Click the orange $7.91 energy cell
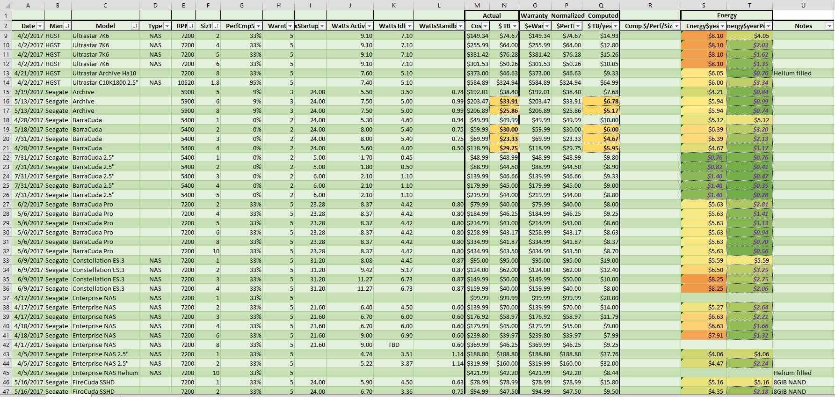This screenshot has height=397, width=835. click(x=704, y=335)
